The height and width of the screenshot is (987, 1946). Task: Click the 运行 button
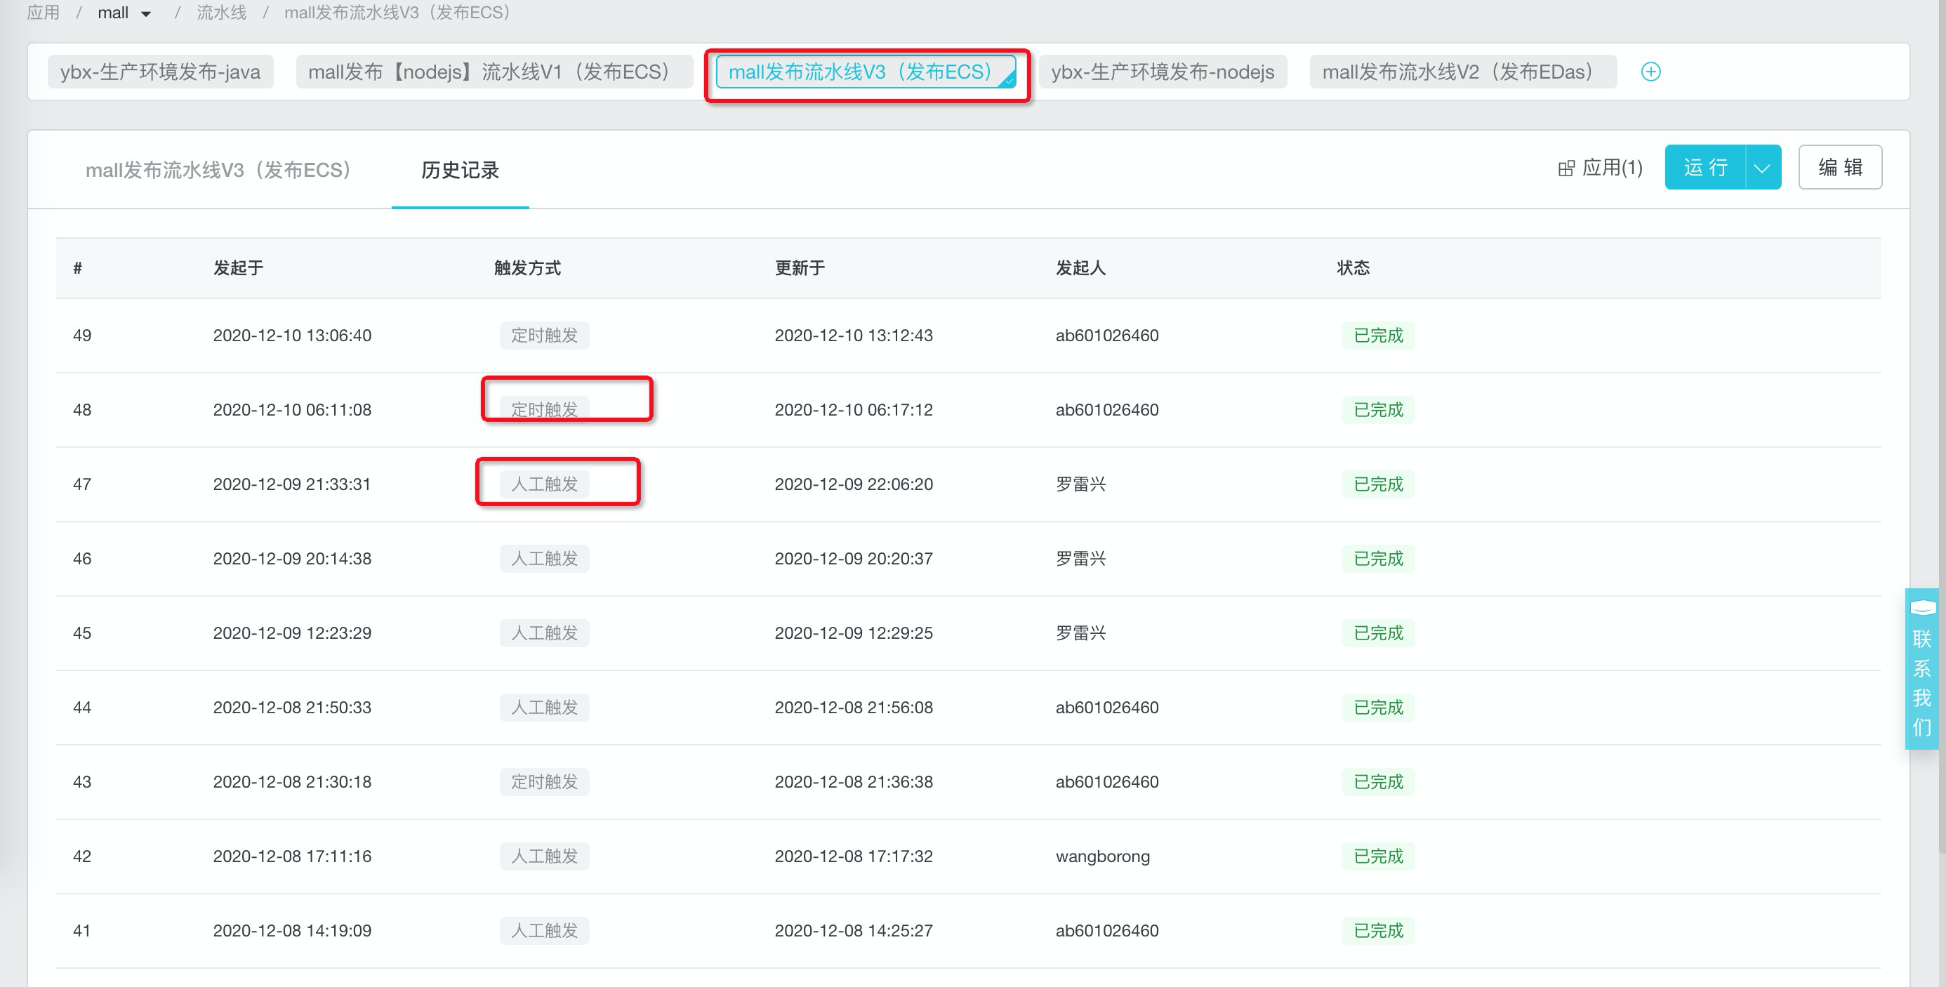point(1705,168)
